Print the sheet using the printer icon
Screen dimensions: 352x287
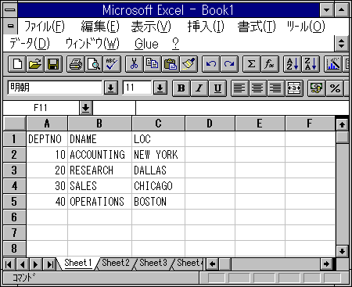pyautogui.click(x=76, y=64)
